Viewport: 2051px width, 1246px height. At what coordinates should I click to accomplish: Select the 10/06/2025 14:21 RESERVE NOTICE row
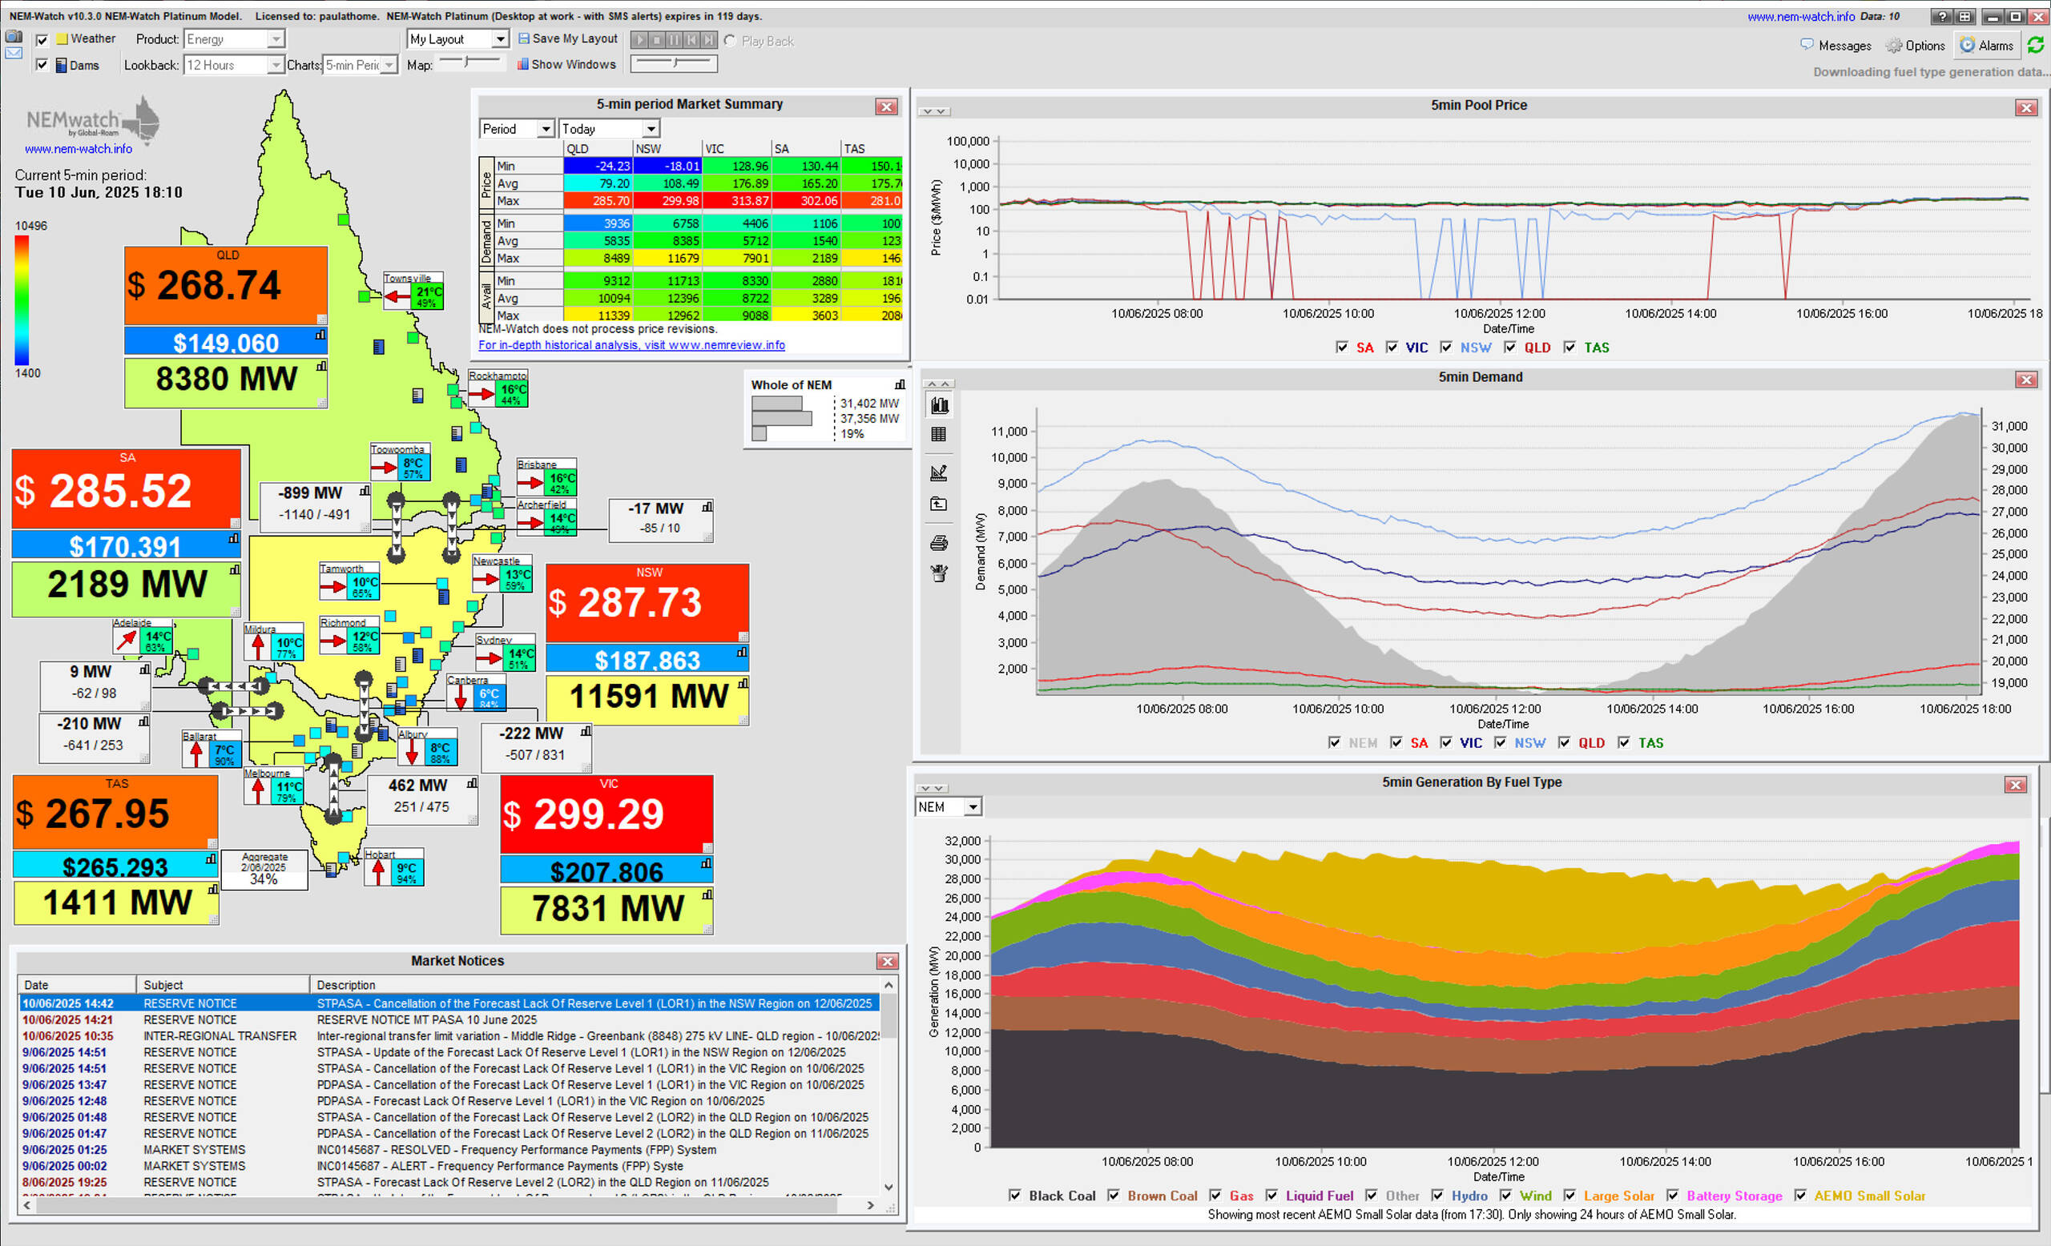[449, 1019]
